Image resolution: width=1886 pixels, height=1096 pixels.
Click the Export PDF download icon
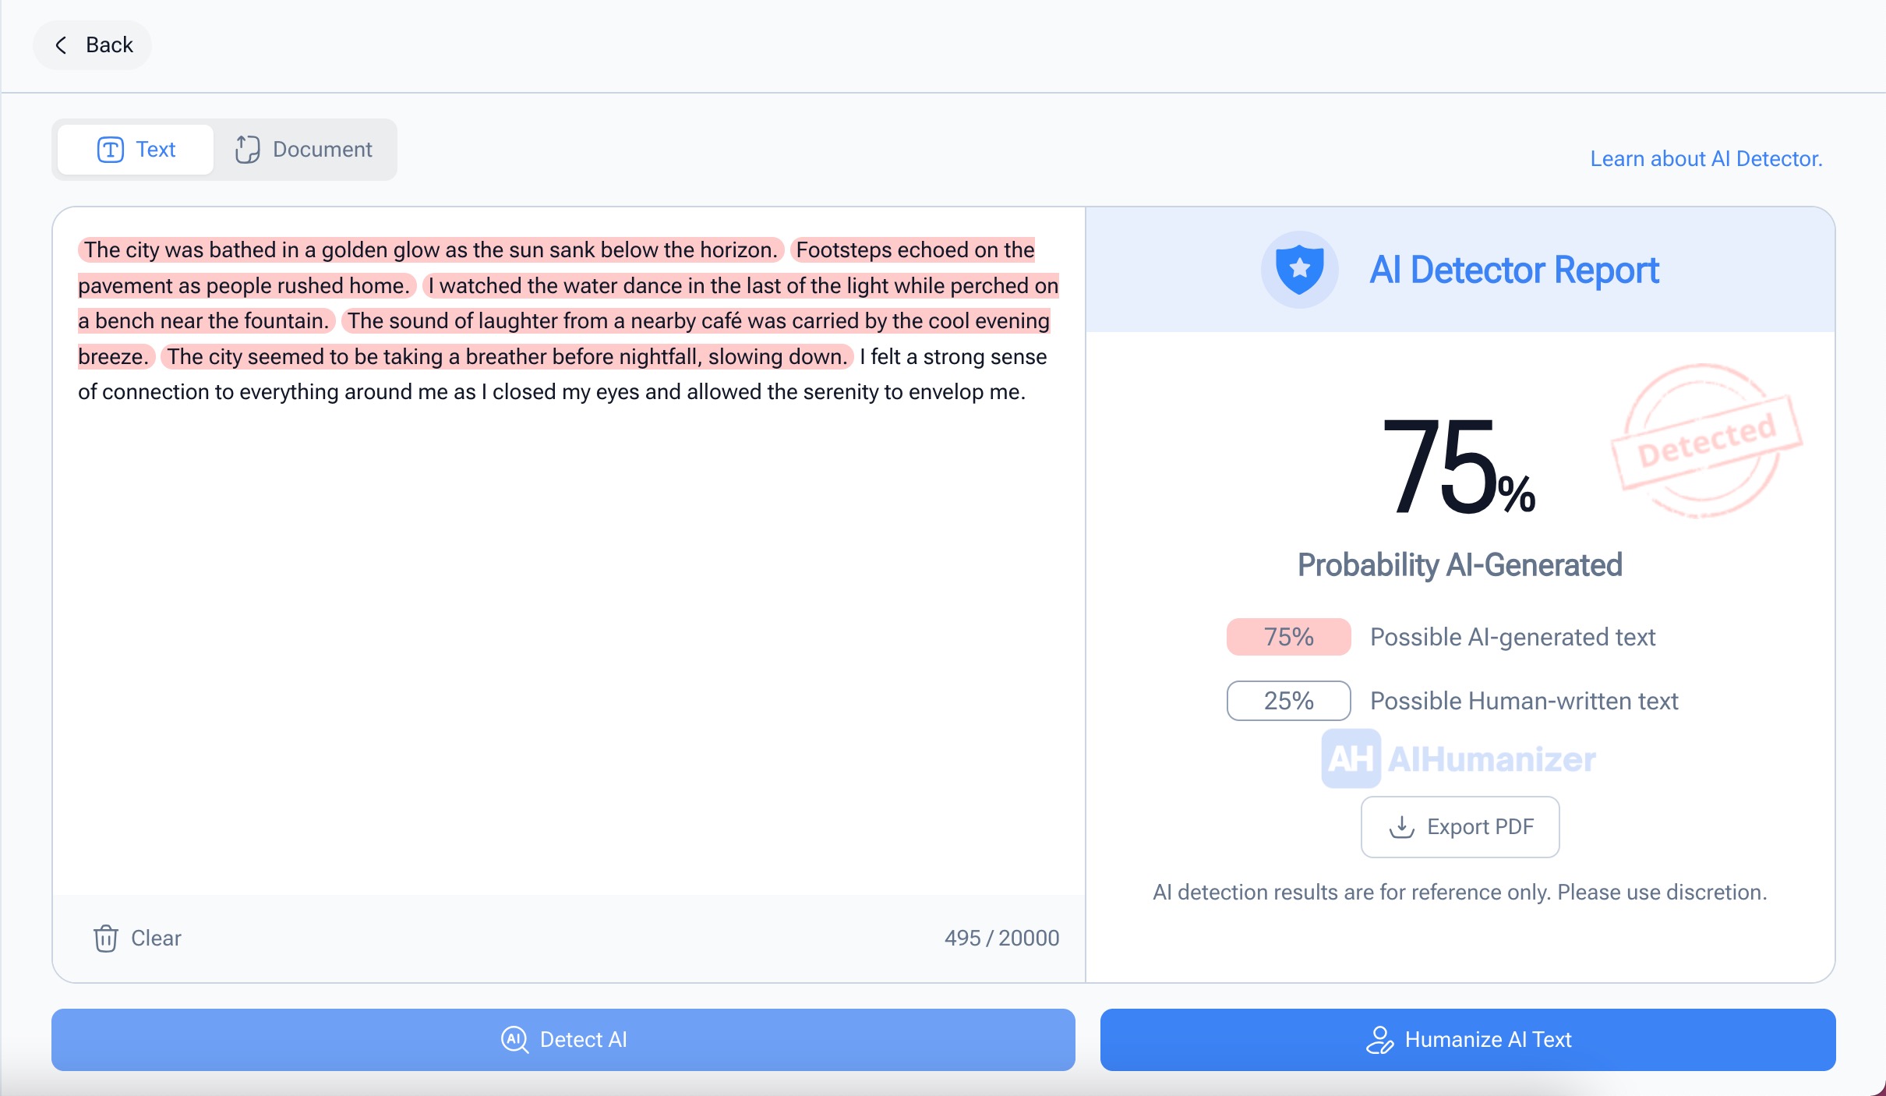point(1401,827)
